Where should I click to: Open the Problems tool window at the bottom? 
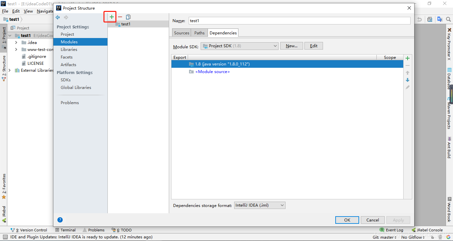pyautogui.click(x=94, y=230)
